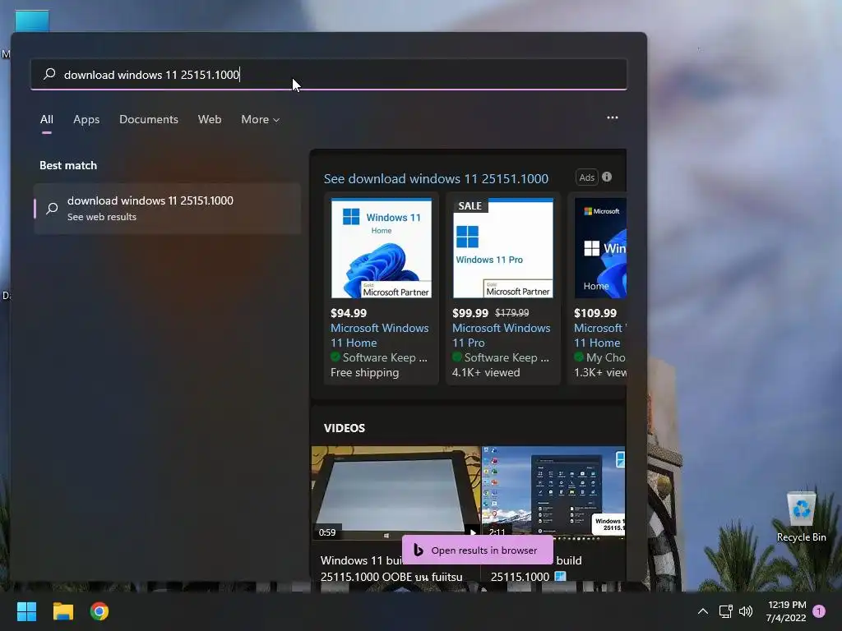
Task: Click the ad info circle icon
Action: coord(607,177)
